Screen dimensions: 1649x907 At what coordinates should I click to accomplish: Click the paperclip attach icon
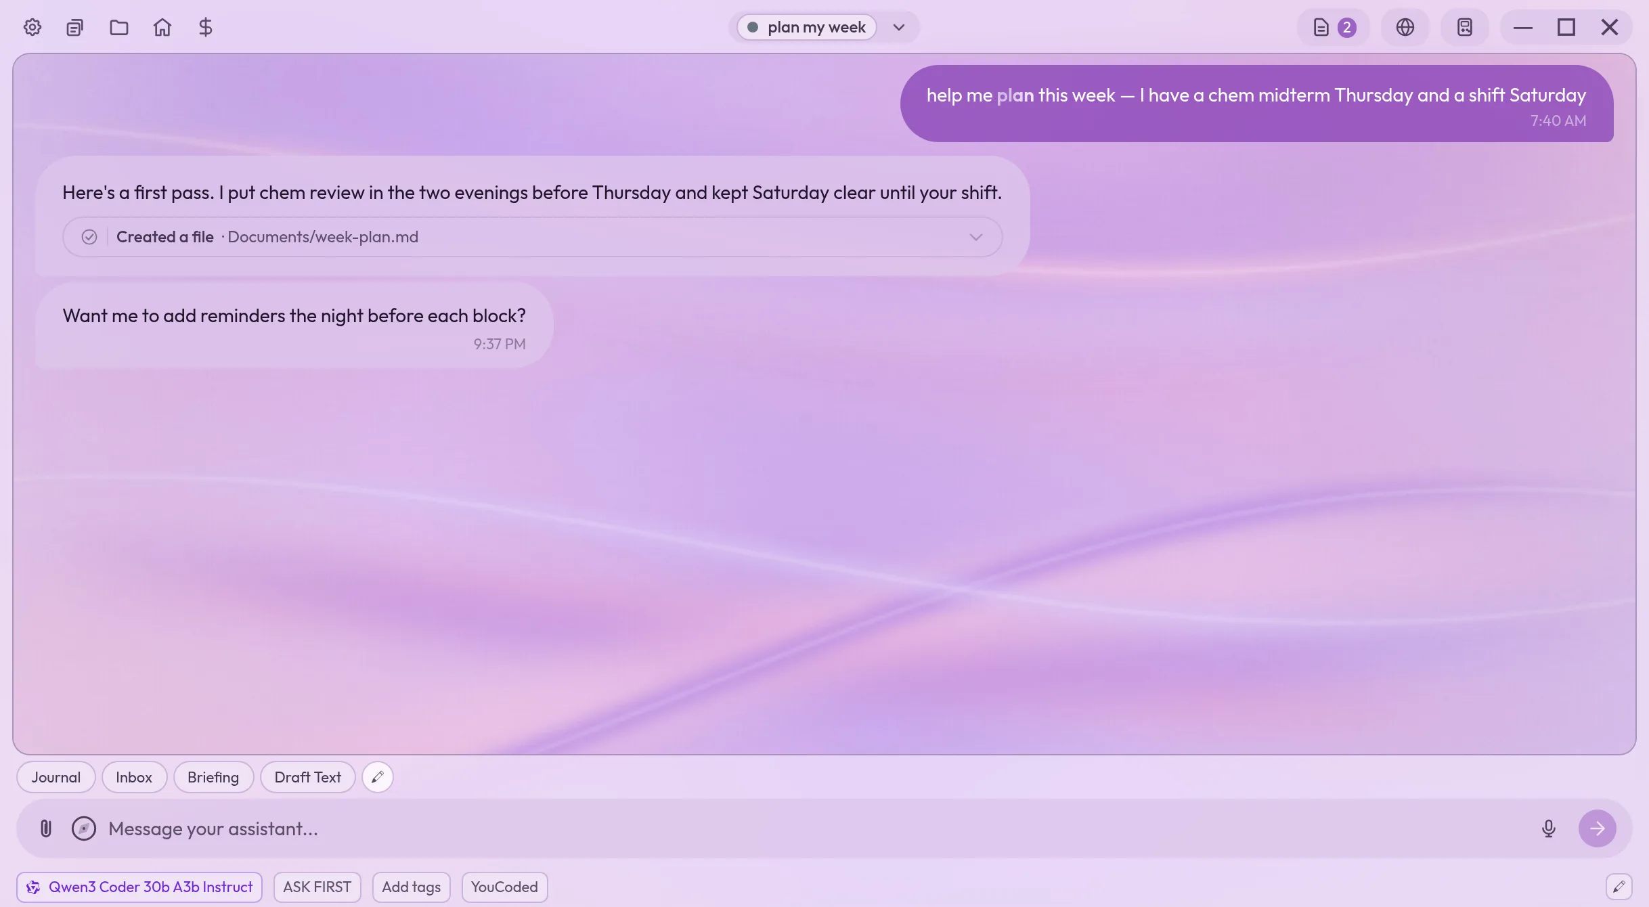click(x=46, y=828)
